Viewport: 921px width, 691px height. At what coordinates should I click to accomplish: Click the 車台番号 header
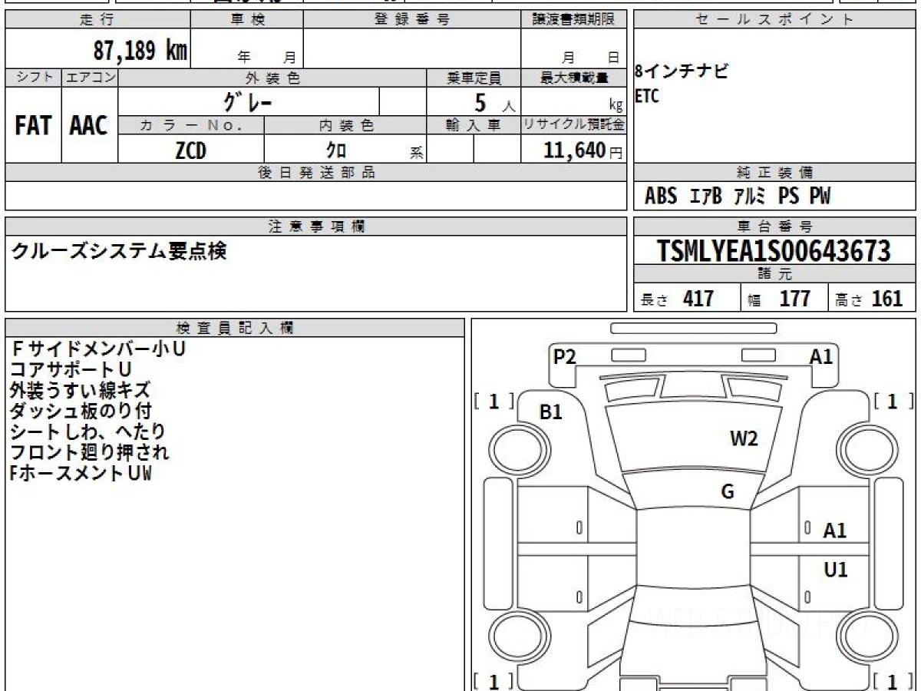click(774, 226)
